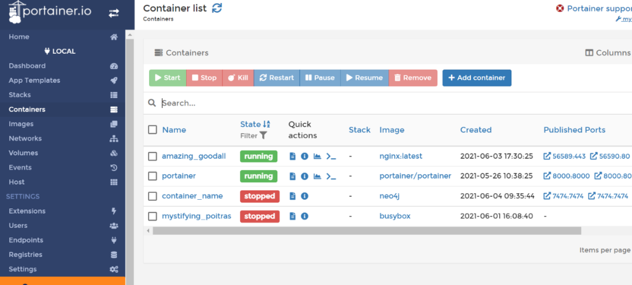
Task: Sort by the Name column header
Action: pos(174,130)
